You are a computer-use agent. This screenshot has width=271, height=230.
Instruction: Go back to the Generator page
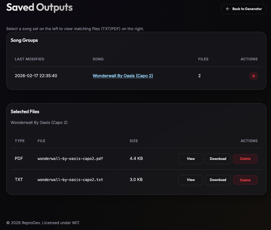(244, 9)
